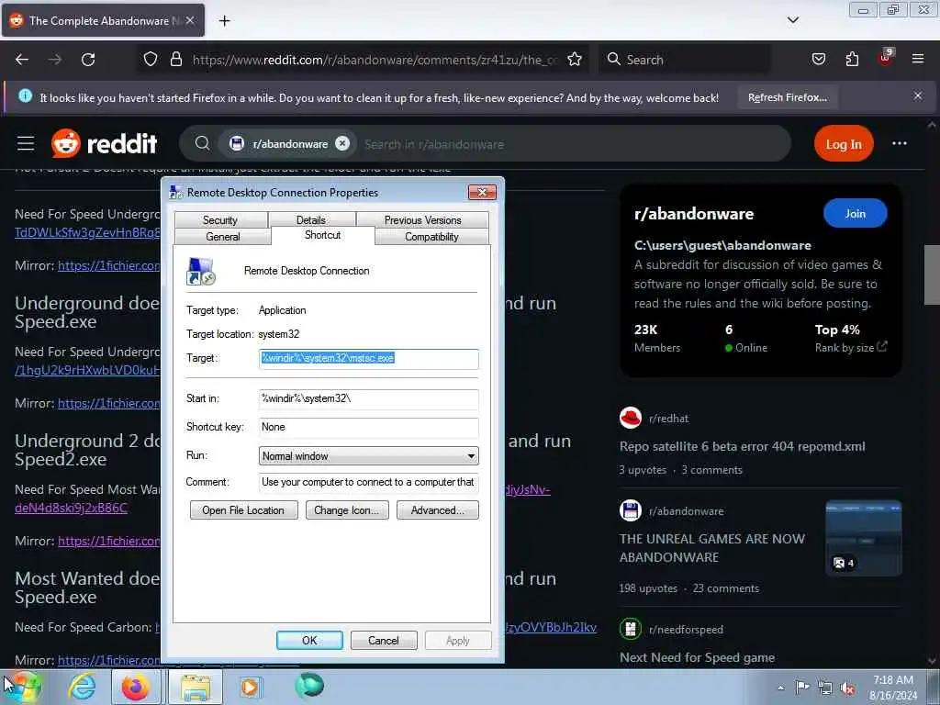The height and width of the screenshot is (705, 940).
Task: Open THE UNREAL GAMES ARE NOW ABANDONWARE post
Action: point(712,548)
